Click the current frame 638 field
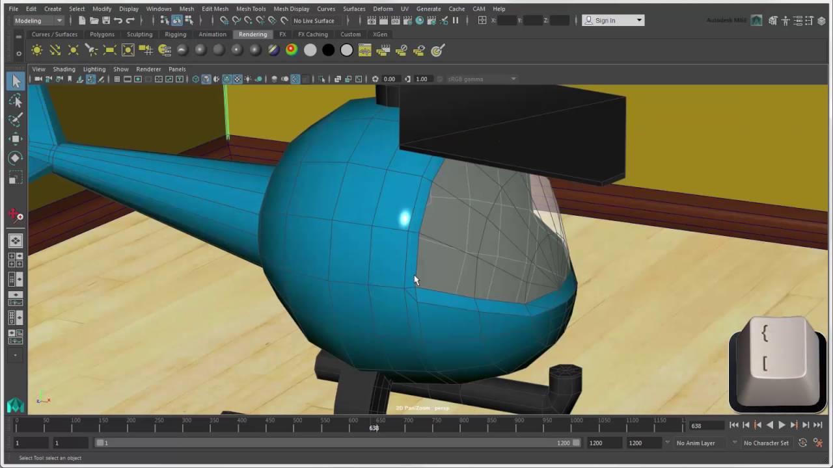Screen dimensions: 833x468 (706, 426)
